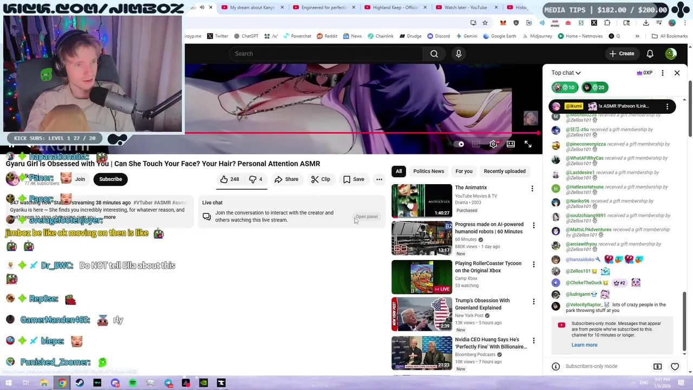
Task: Open Spotify from the taskbar
Action: tap(133, 383)
